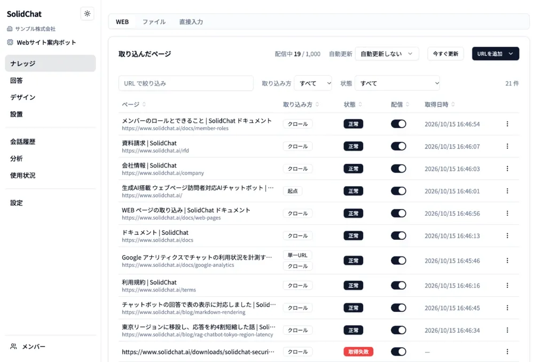
Task: Open the docs/google-analytics URL link
Action: 178,265
